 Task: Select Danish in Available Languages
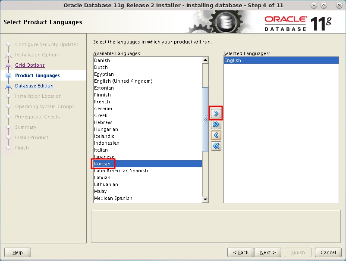click(148, 60)
